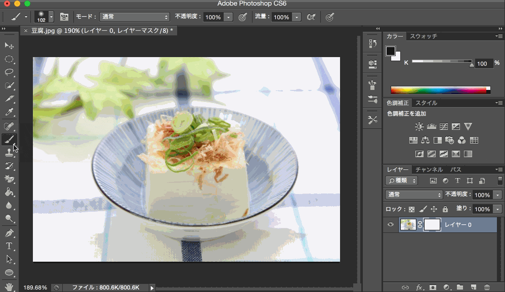Image resolution: width=505 pixels, height=292 pixels.
Task: Select the History Brush tool
Action: coord(9,166)
